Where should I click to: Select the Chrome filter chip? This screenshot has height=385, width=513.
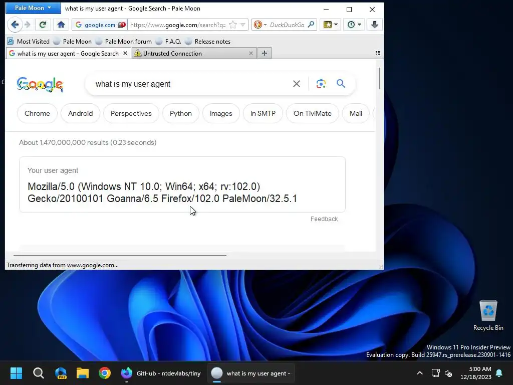[37, 113]
